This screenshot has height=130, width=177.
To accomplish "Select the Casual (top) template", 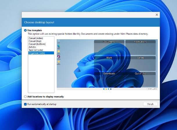I will click(x=41, y=41).
